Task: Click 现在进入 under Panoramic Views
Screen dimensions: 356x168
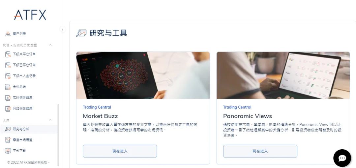Action: pos(260,151)
